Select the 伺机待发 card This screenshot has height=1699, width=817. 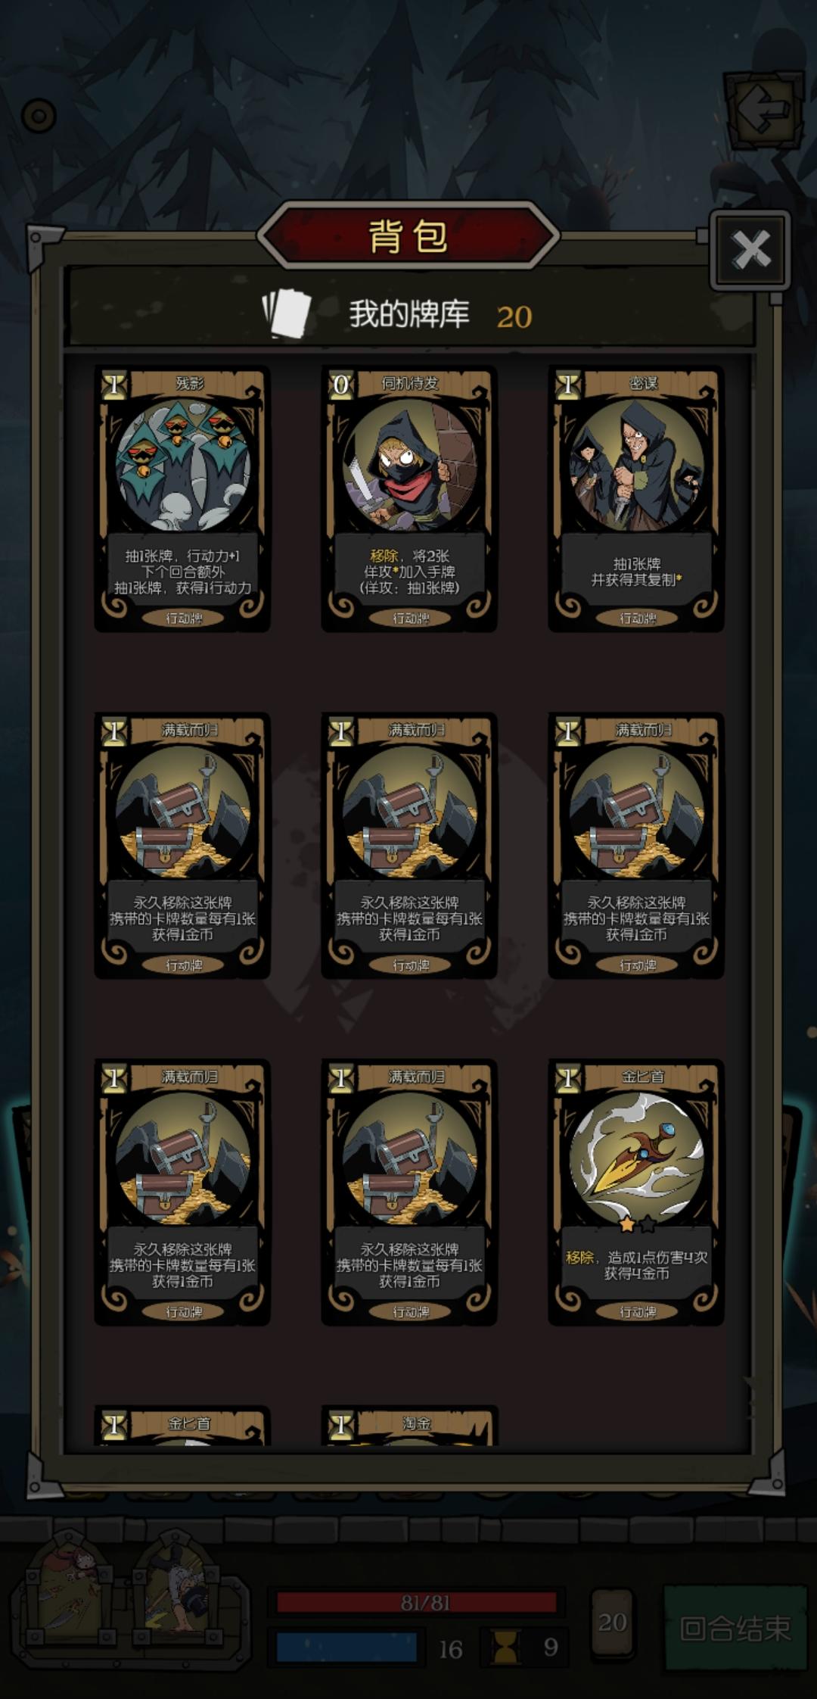click(409, 499)
